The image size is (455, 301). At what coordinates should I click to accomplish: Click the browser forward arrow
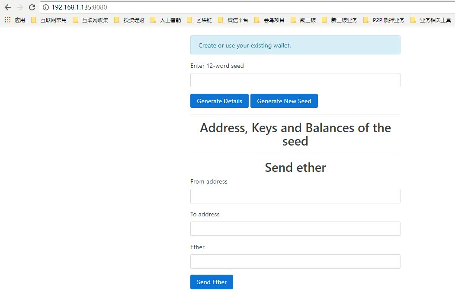click(20, 7)
